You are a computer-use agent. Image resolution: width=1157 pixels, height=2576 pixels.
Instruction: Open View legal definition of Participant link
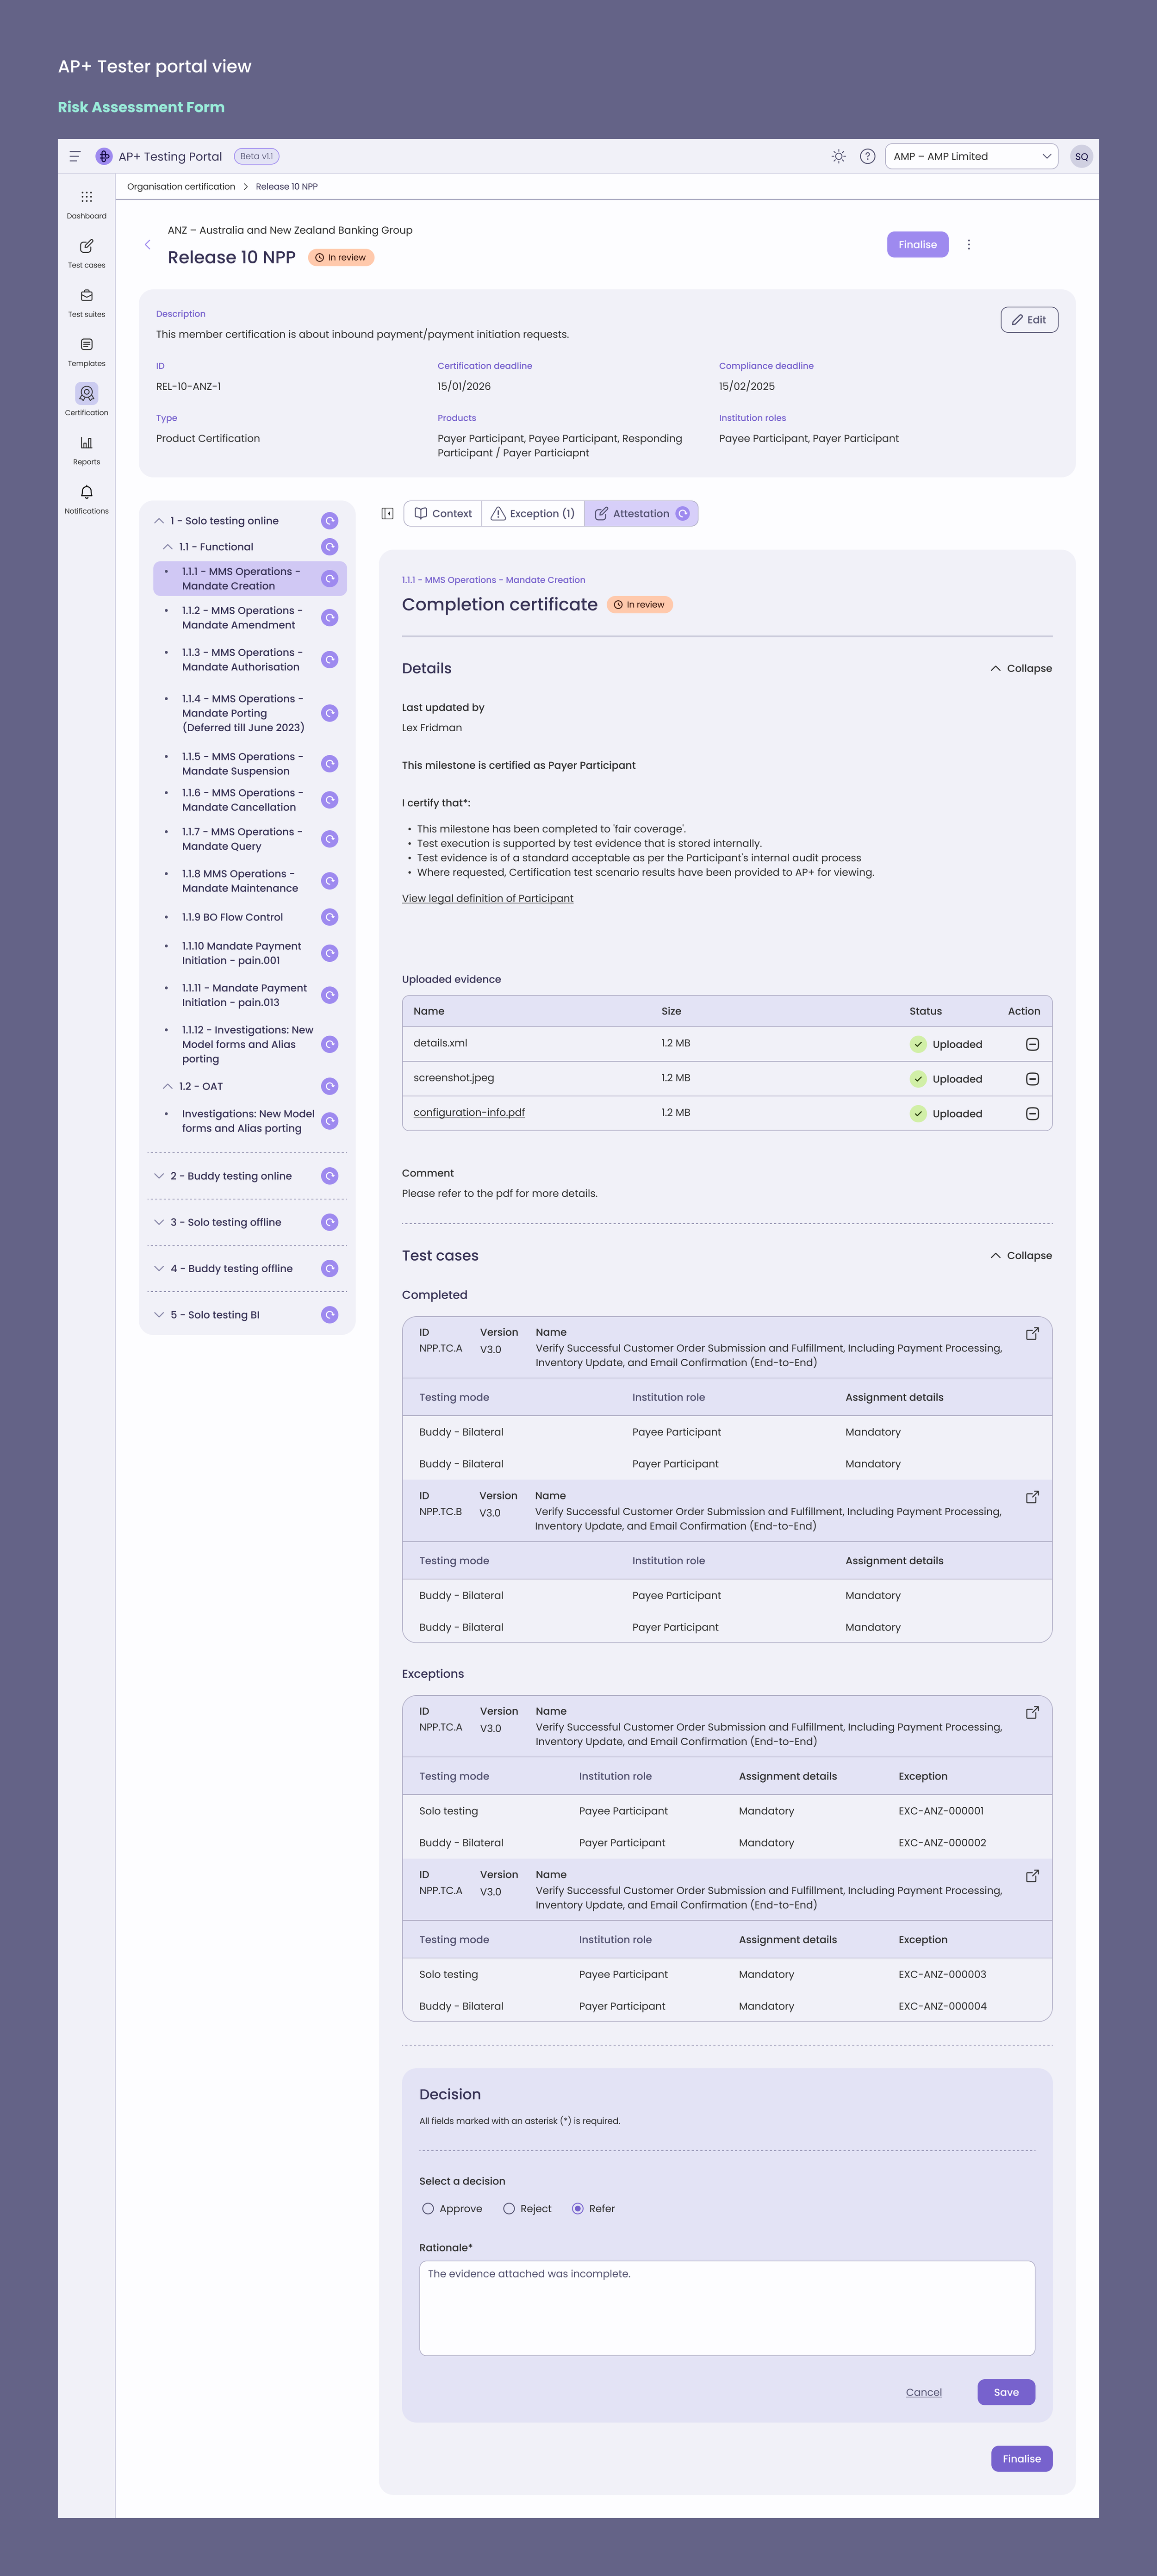487,898
